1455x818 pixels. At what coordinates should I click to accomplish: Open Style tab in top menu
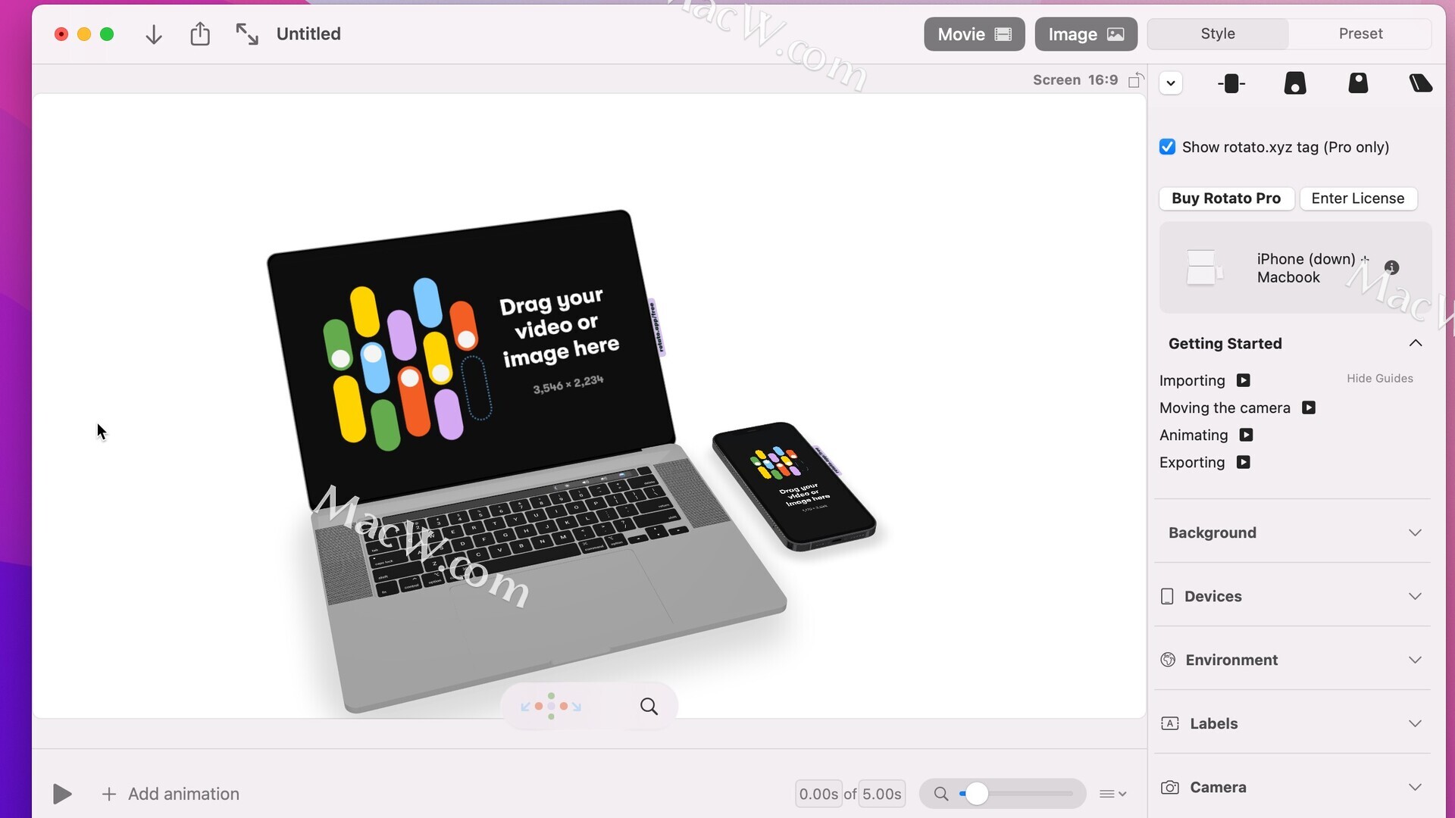1218,33
